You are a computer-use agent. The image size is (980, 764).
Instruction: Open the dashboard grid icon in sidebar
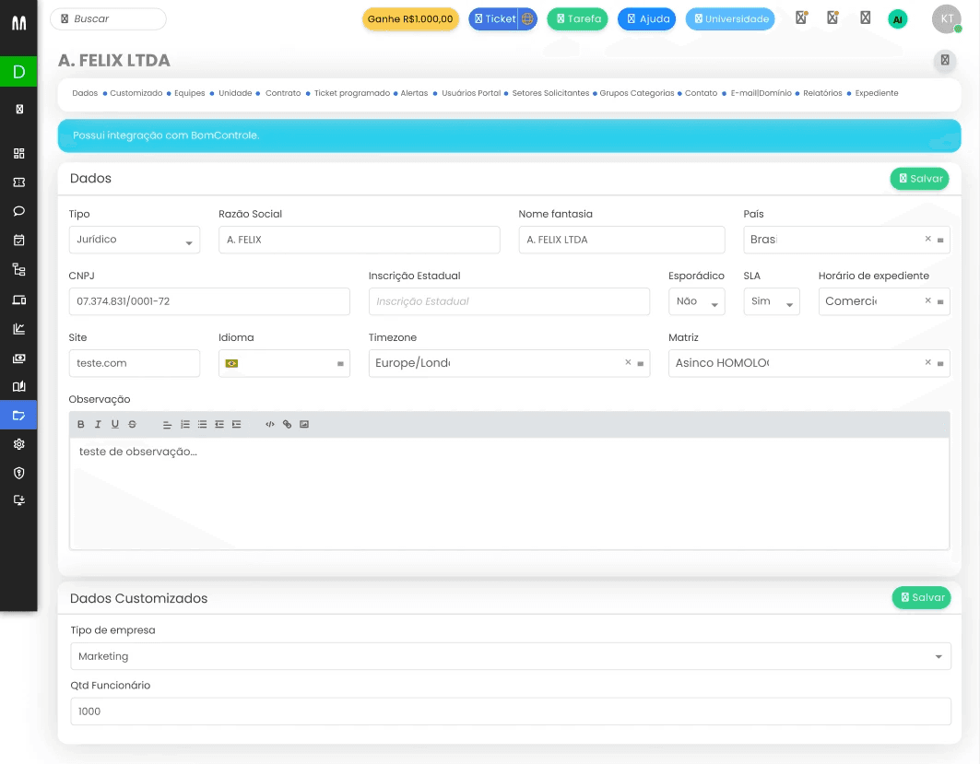tap(18, 153)
